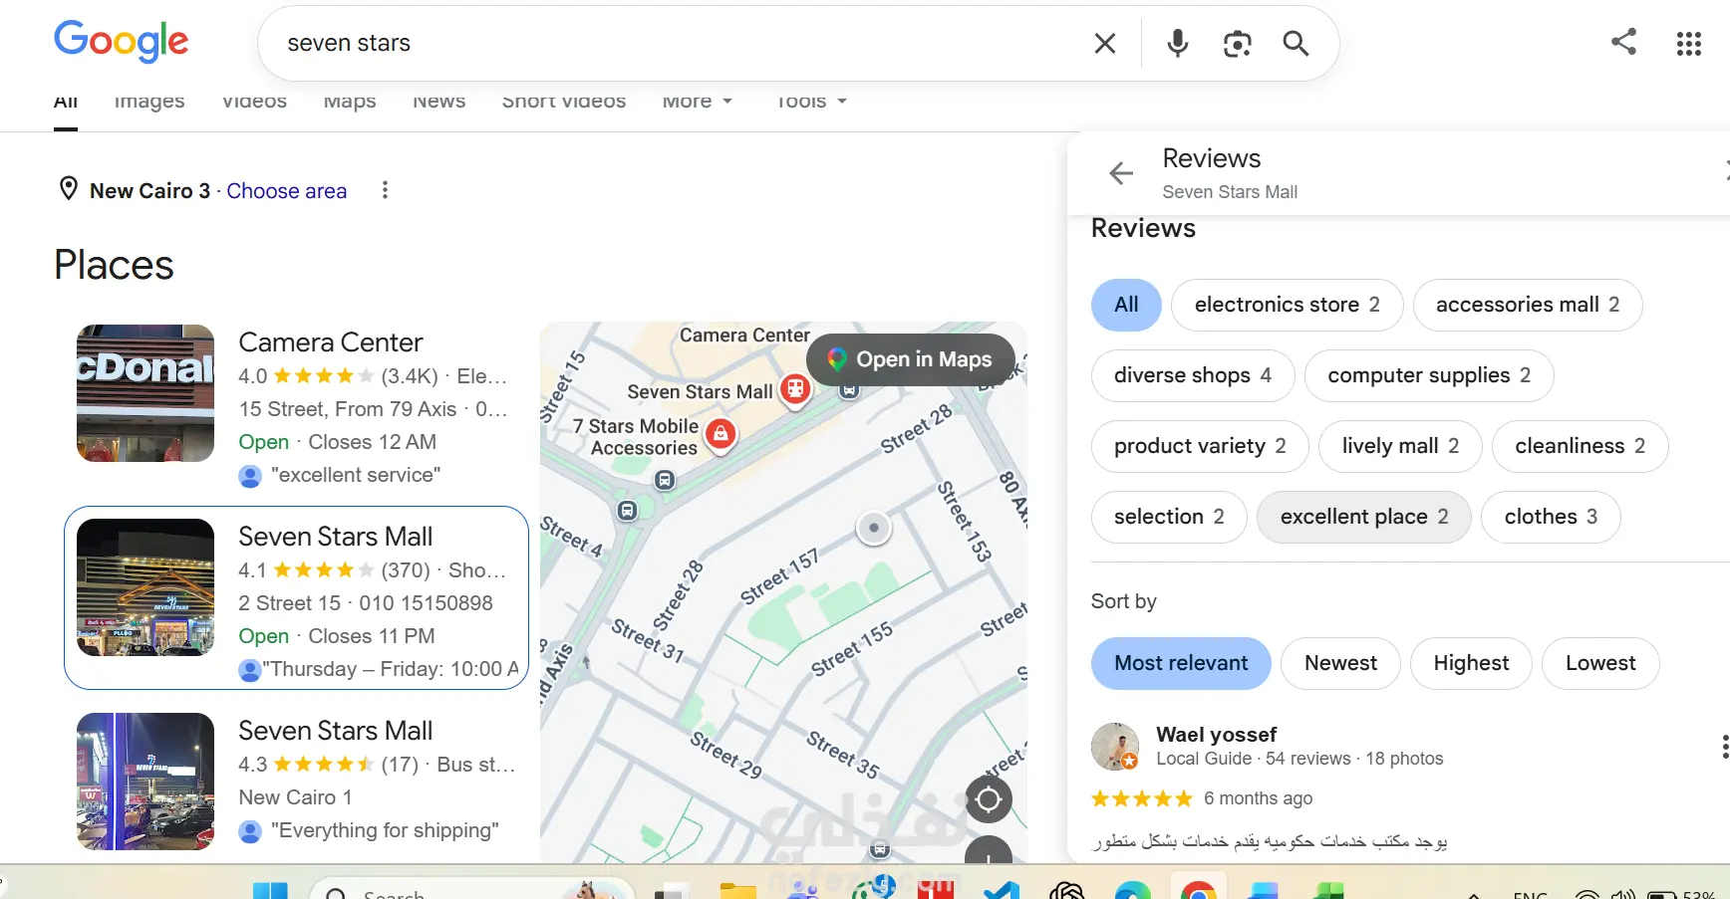The height and width of the screenshot is (899, 1730).
Task: Click the Windows taskbar search box
Action: [471, 890]
